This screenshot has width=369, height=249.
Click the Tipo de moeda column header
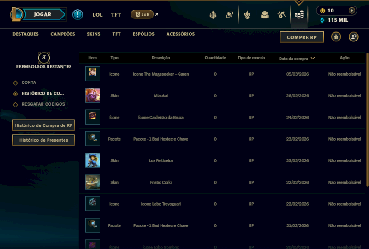tap(251, 58)
